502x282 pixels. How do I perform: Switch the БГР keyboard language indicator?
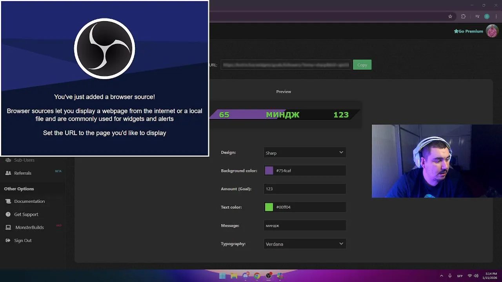tap(460, 276)
